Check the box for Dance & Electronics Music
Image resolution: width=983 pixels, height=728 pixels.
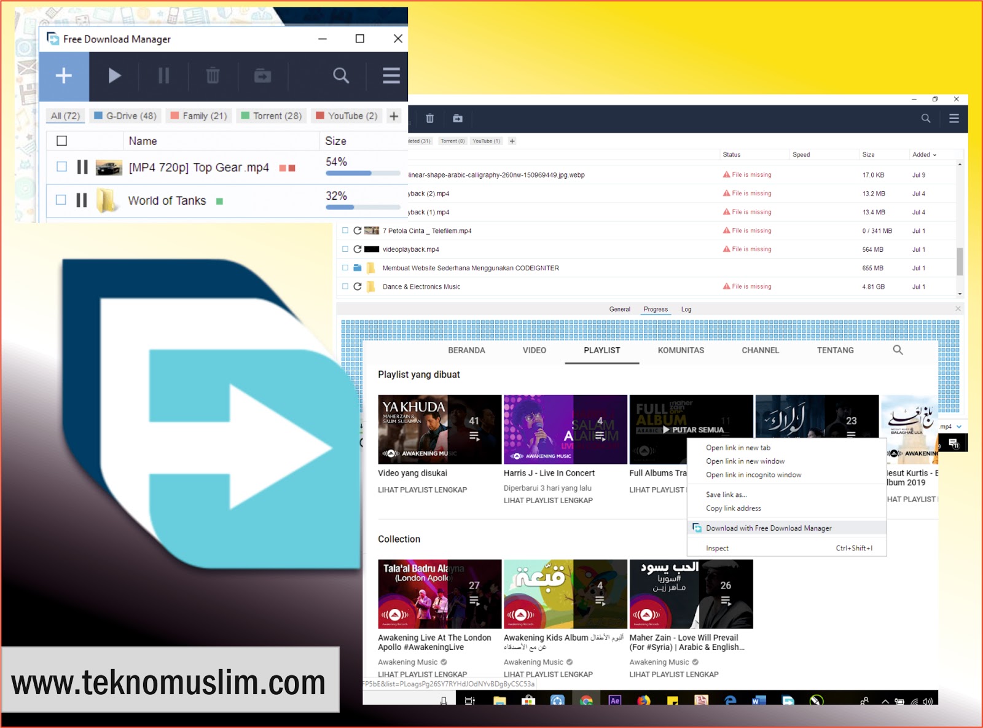[x=345, y=286]
